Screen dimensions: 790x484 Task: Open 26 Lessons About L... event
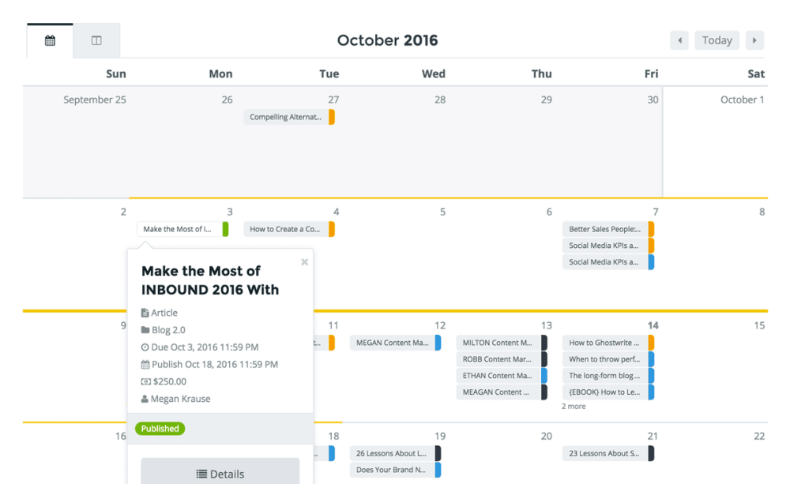pos(396,453)
